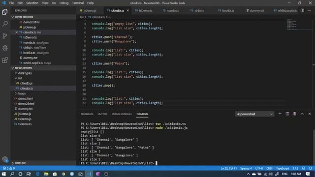Viewport: 315px width, 177px height.
Task: Switch to the boolEx.ts editor tab
Action: click(228, 10)
